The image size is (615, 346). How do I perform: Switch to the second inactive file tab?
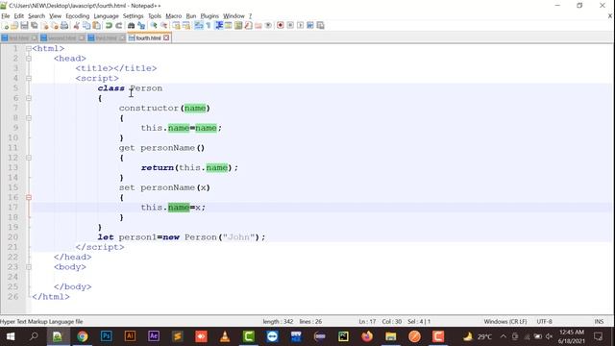[61, 38]
